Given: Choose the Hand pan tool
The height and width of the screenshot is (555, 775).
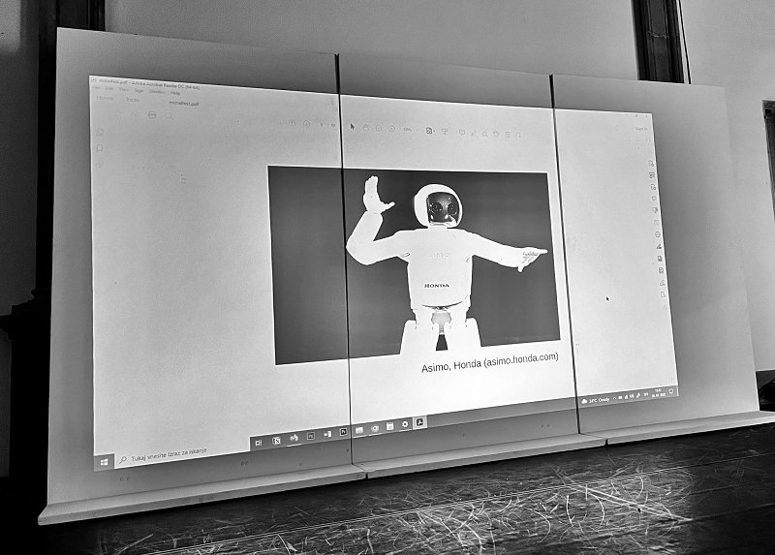Looking at the screenshot, I should point(366,128).
